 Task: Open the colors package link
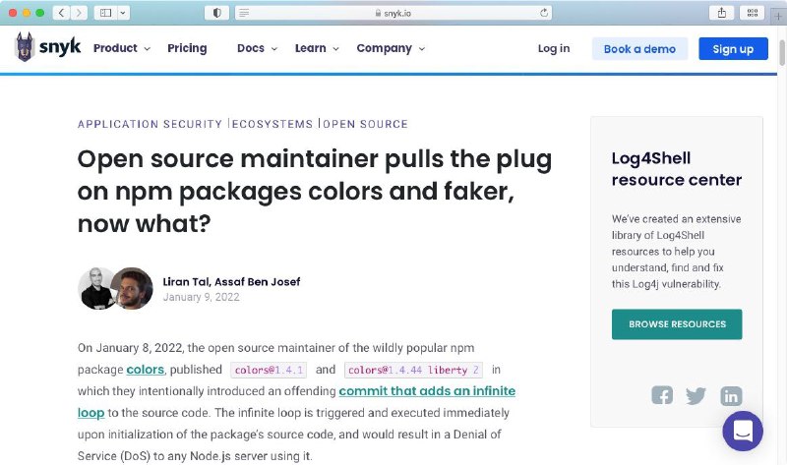coord(145,370)
